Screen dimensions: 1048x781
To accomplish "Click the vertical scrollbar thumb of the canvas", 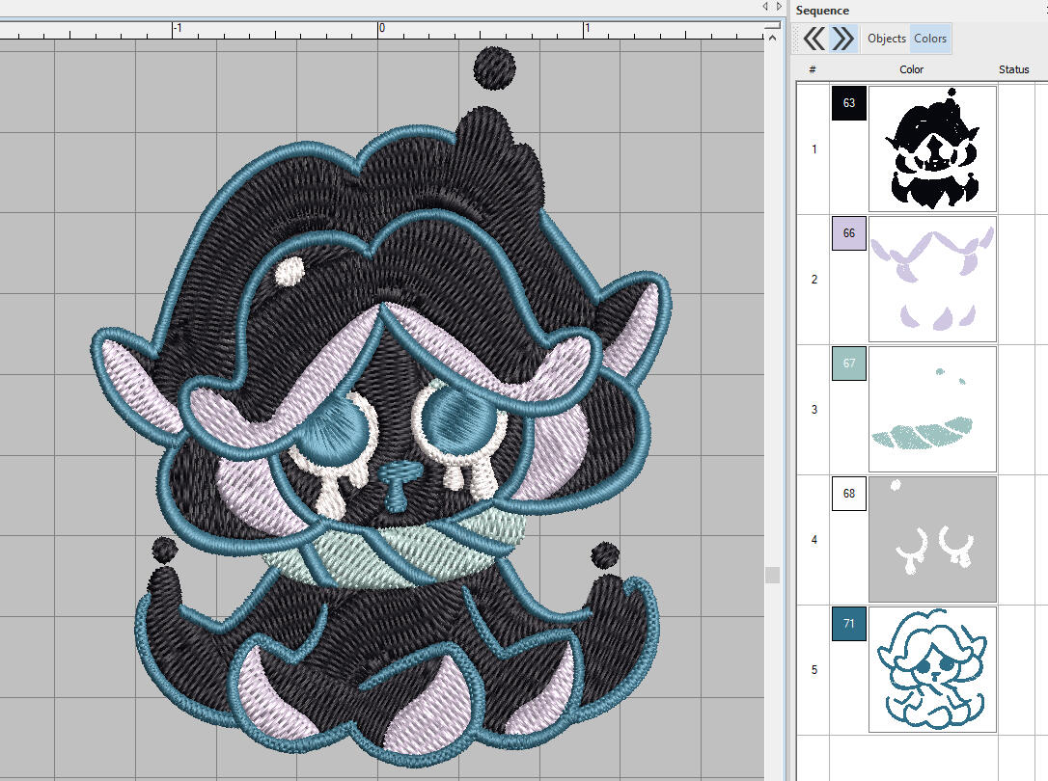I will tap(772, 575).
